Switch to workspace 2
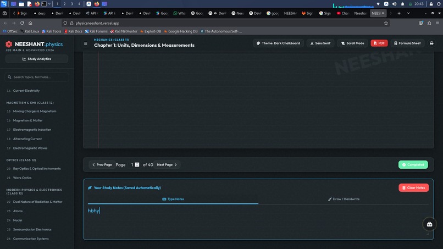Screen dimensions: 443x249 coord(64,4)
